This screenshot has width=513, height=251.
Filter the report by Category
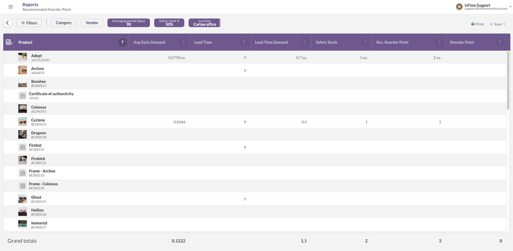(x=64, y=23)
